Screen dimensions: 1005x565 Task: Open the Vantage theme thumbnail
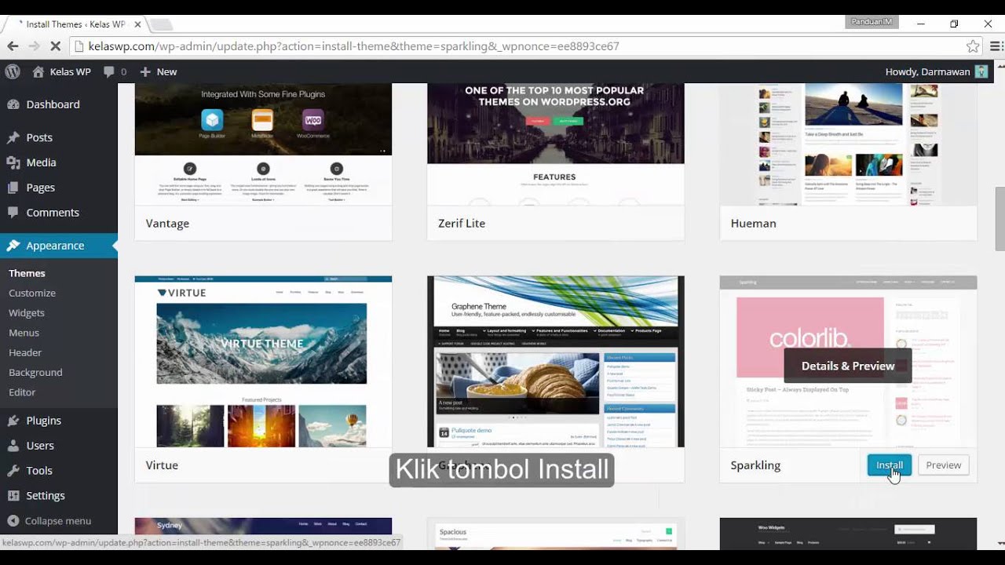(263, 144)
